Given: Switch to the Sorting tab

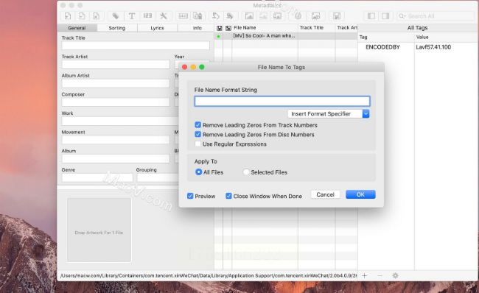Looking at the screenshot, I should point(117,28).
